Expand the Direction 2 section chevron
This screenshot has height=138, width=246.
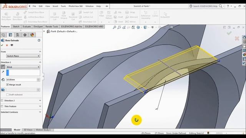point(40,100)
